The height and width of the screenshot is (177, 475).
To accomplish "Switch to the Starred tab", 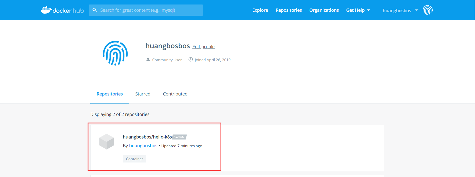I will tap(143, 94).
